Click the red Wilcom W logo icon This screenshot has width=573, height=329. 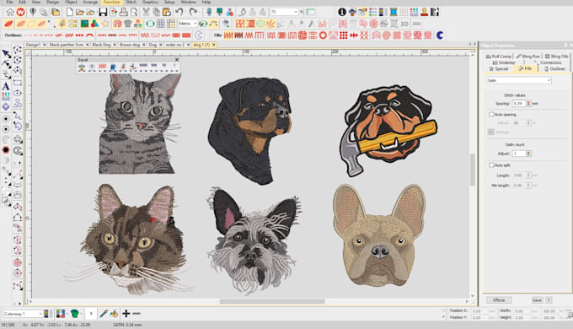21,12
